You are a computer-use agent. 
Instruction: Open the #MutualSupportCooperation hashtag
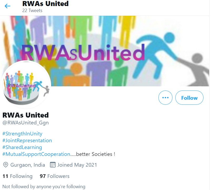(36, 154)
